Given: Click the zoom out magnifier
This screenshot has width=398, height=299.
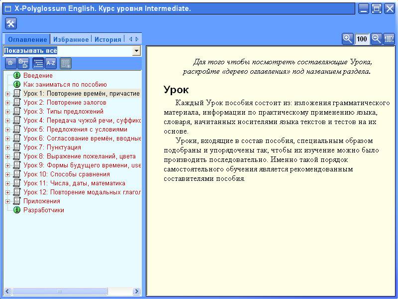Looking at the screenshot, I should point(376,39).
